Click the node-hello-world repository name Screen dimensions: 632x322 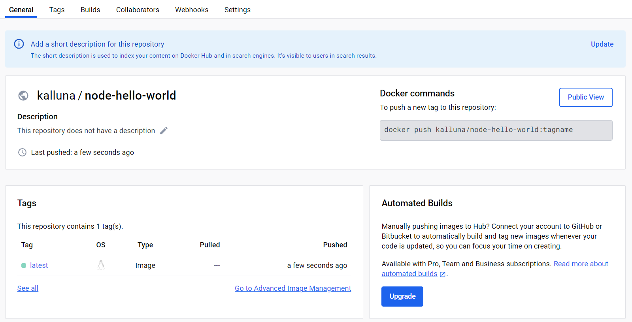[130, 96]
